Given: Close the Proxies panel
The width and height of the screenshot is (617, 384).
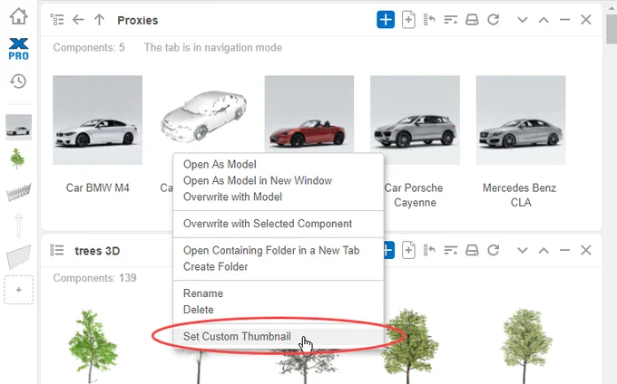Looking at the screenshot, I should tap(586, 20).
